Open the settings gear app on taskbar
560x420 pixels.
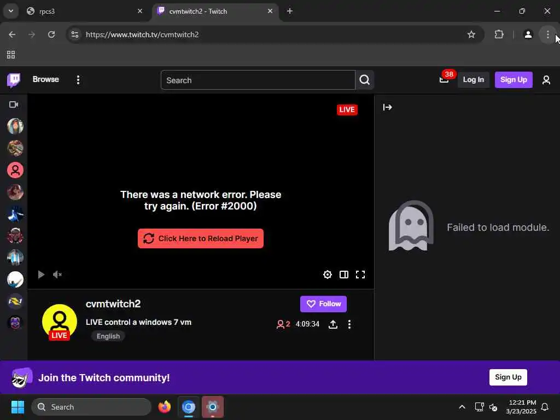[x=213, y=407]
